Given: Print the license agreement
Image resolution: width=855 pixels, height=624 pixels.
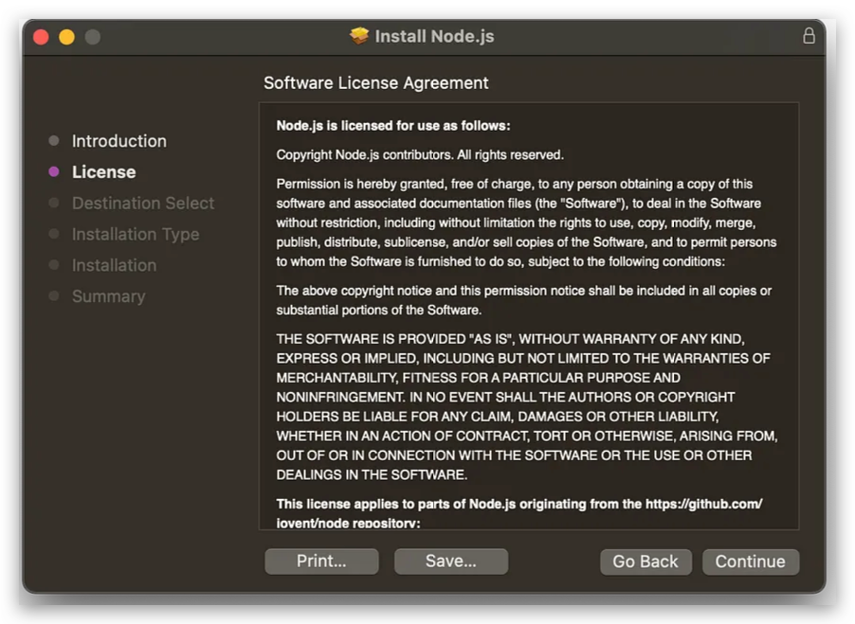Looking at the screenshot, I should 321,561.
